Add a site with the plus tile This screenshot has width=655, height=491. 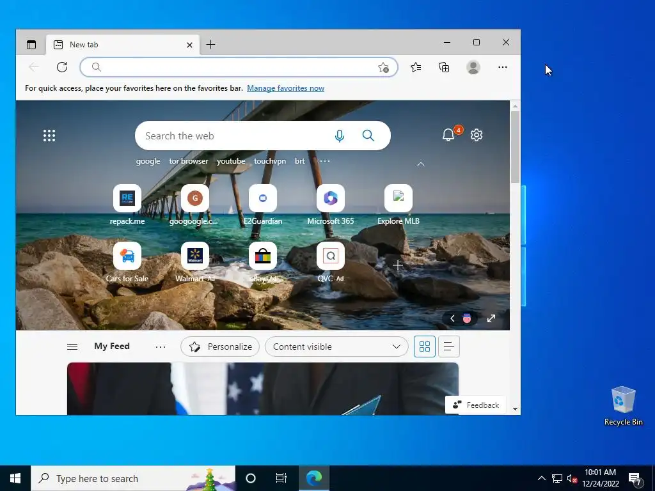pos(398,265)
